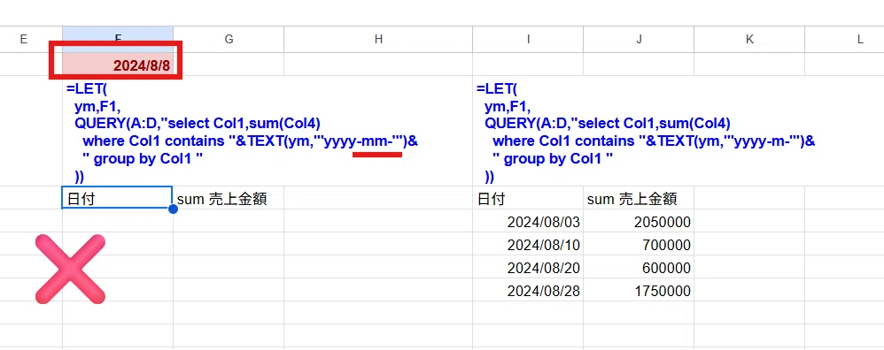Click the 2024/08/10 date cell
The height and width of the screenshot is (350, 884).
pyautogui.click(x=528, y=244)
